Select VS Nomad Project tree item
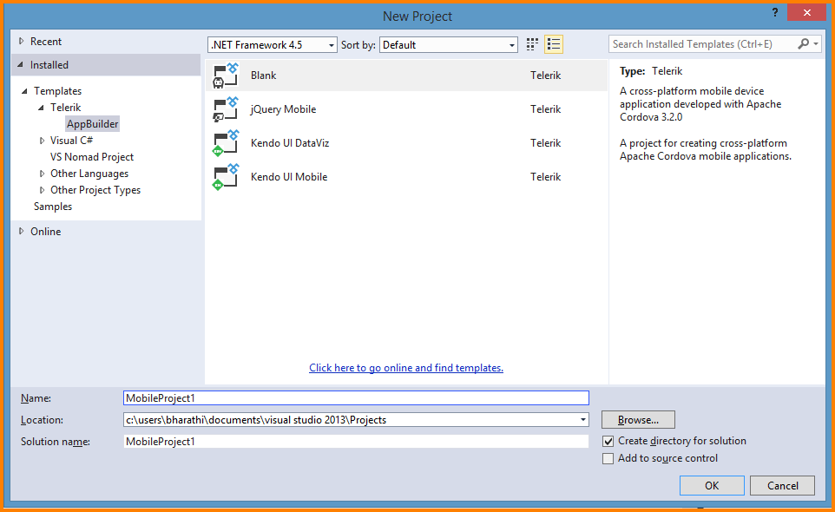Viewport: 835px width, 512px height. click(92, 157)
